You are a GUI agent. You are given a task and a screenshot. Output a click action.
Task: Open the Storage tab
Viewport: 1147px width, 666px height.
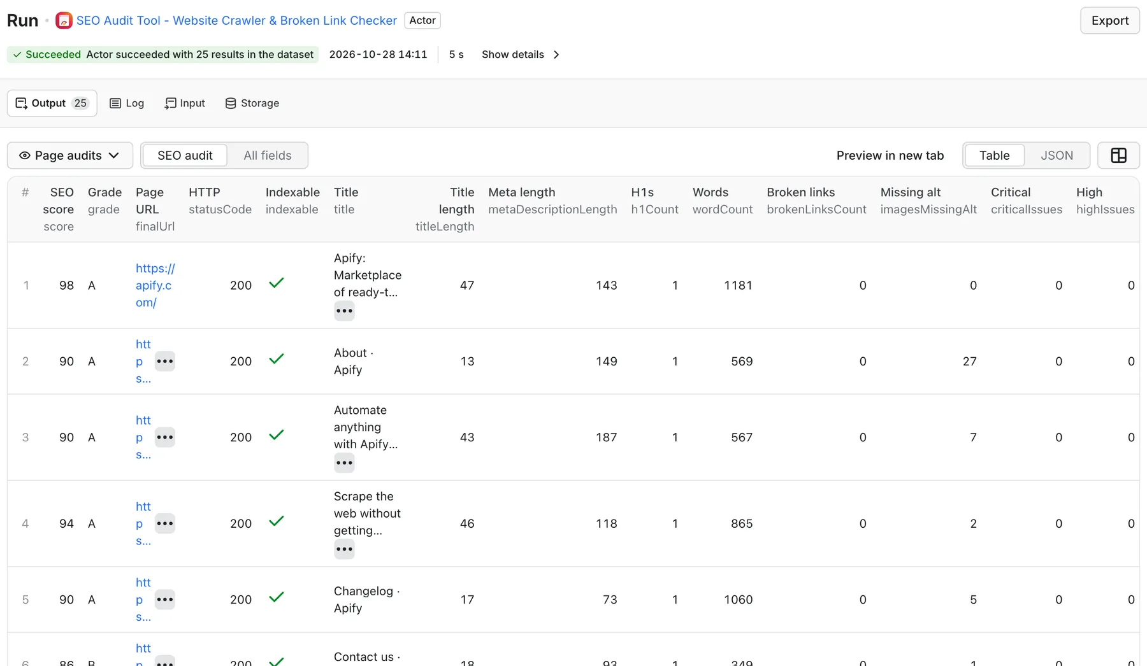click(252, 103)
